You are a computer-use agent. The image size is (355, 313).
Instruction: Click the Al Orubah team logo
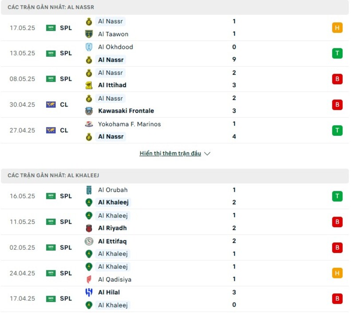tap(89, 190)
